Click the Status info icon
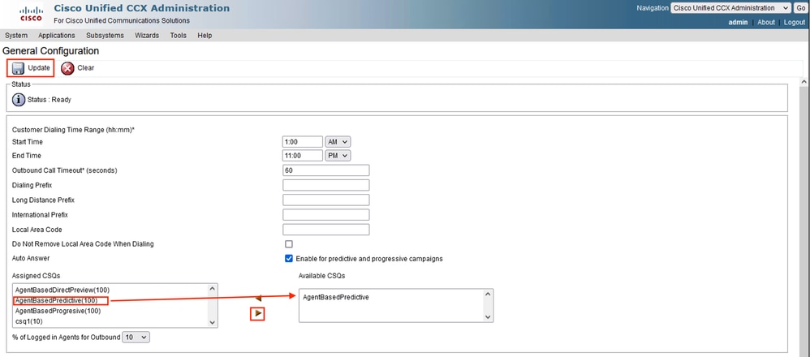 point(19,100)
